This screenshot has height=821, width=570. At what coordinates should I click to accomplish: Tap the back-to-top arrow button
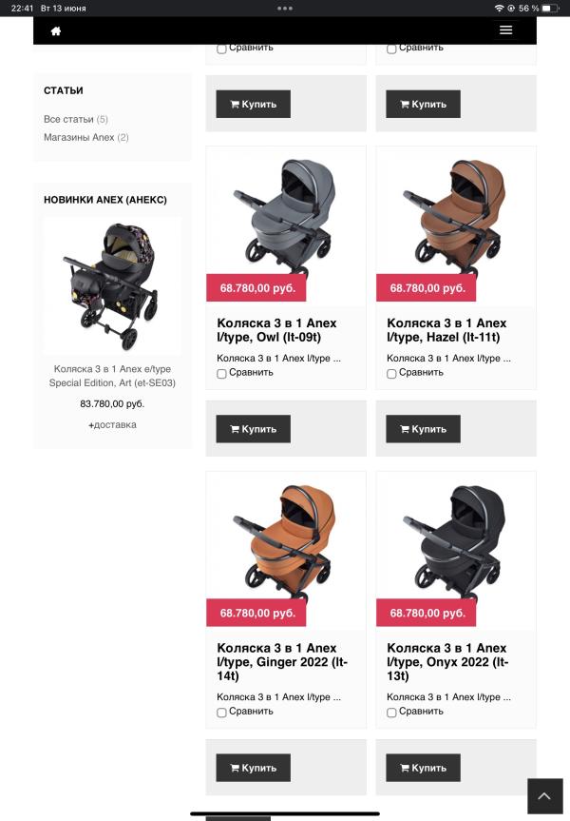pyautogui.click(x=544, y=796)
